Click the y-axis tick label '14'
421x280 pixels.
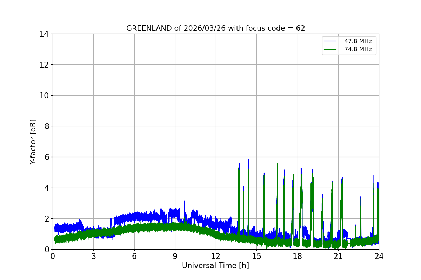pos(44,34)
